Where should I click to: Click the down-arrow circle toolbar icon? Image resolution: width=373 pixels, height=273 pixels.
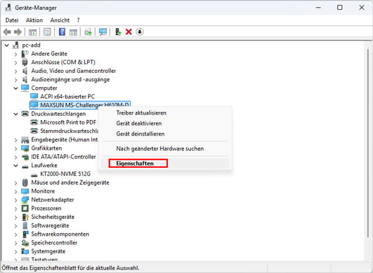click(139, 32)
